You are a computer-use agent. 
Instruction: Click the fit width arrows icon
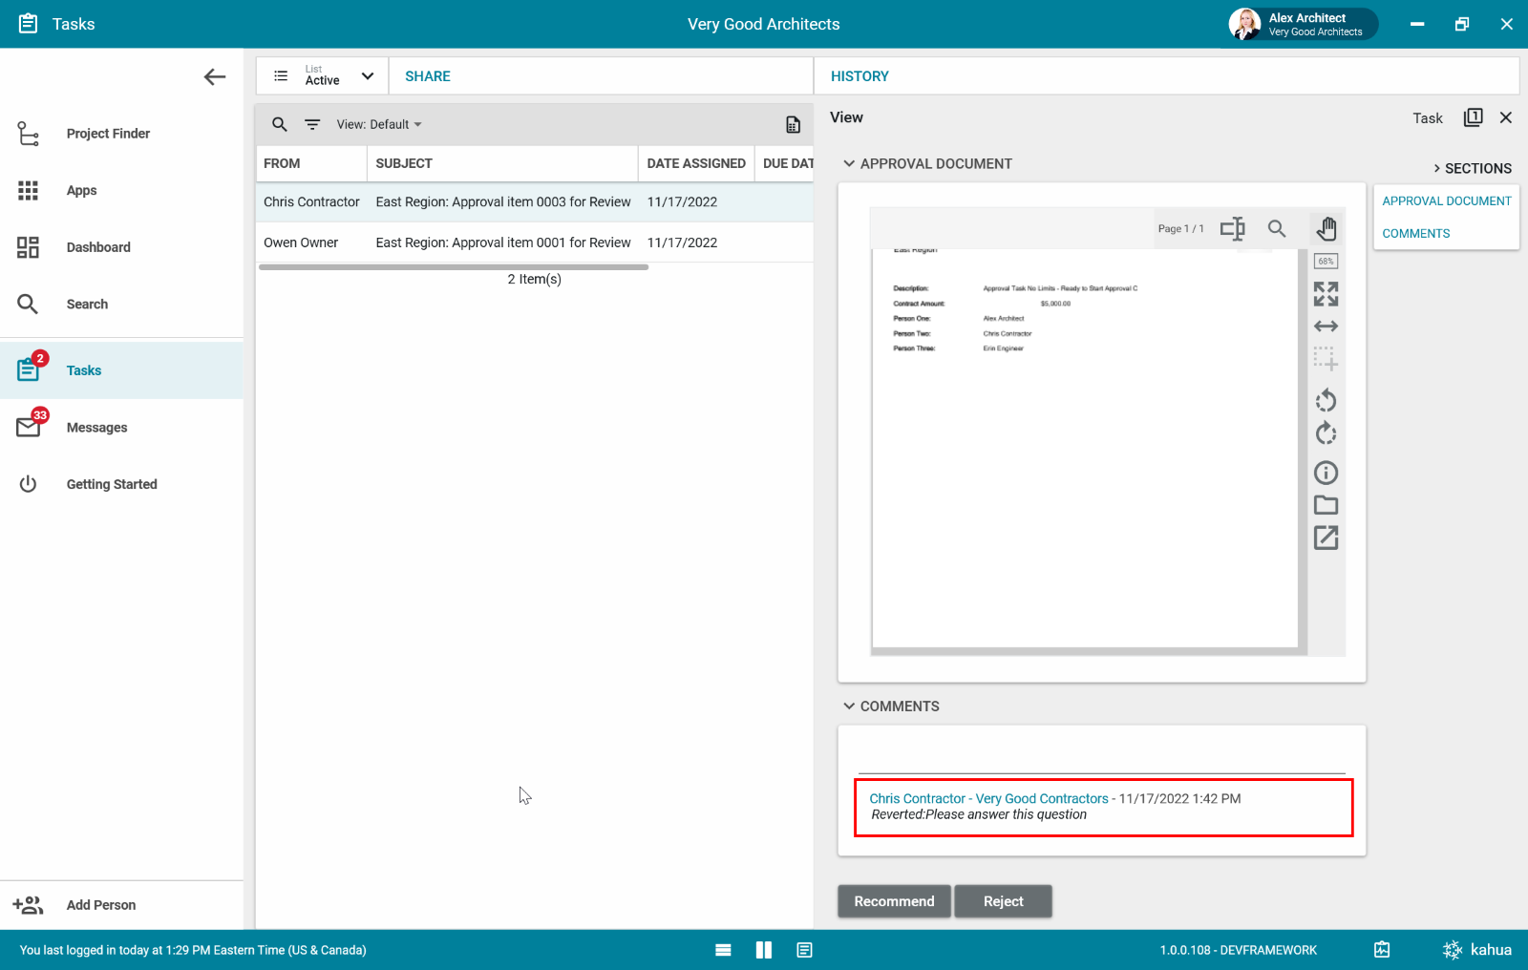[x=1326, y=327]
